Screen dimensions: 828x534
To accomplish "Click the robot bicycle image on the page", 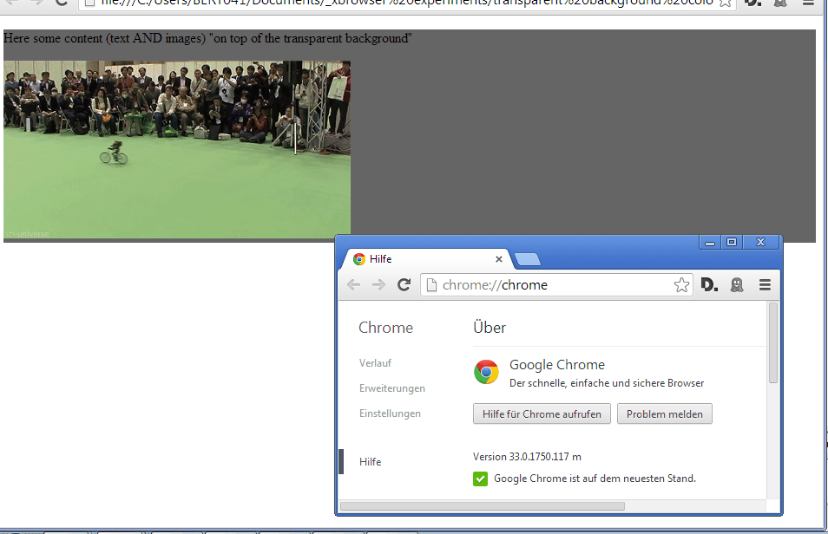I will [177, 150].
